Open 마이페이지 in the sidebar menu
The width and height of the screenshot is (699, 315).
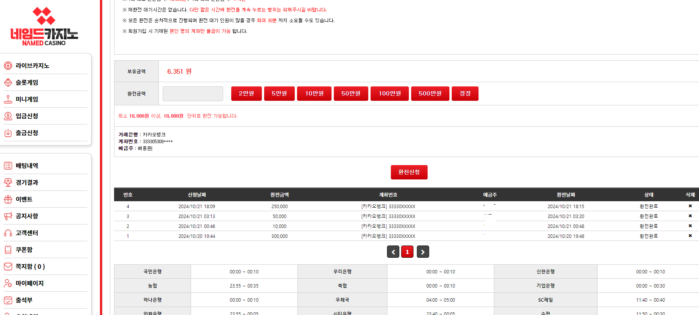click(x=29, y=283)
